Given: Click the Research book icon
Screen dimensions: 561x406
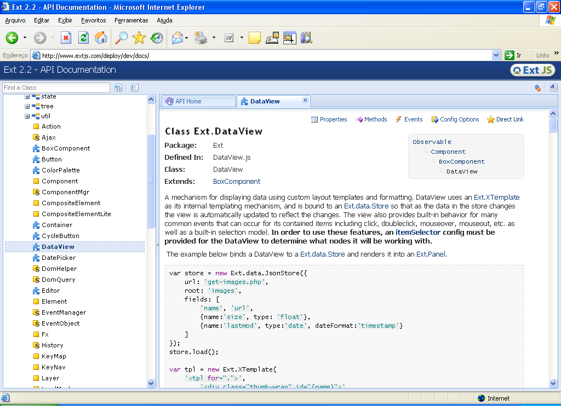Looking at the screenshot, I should pyautogui.click(x=272, y=38).
